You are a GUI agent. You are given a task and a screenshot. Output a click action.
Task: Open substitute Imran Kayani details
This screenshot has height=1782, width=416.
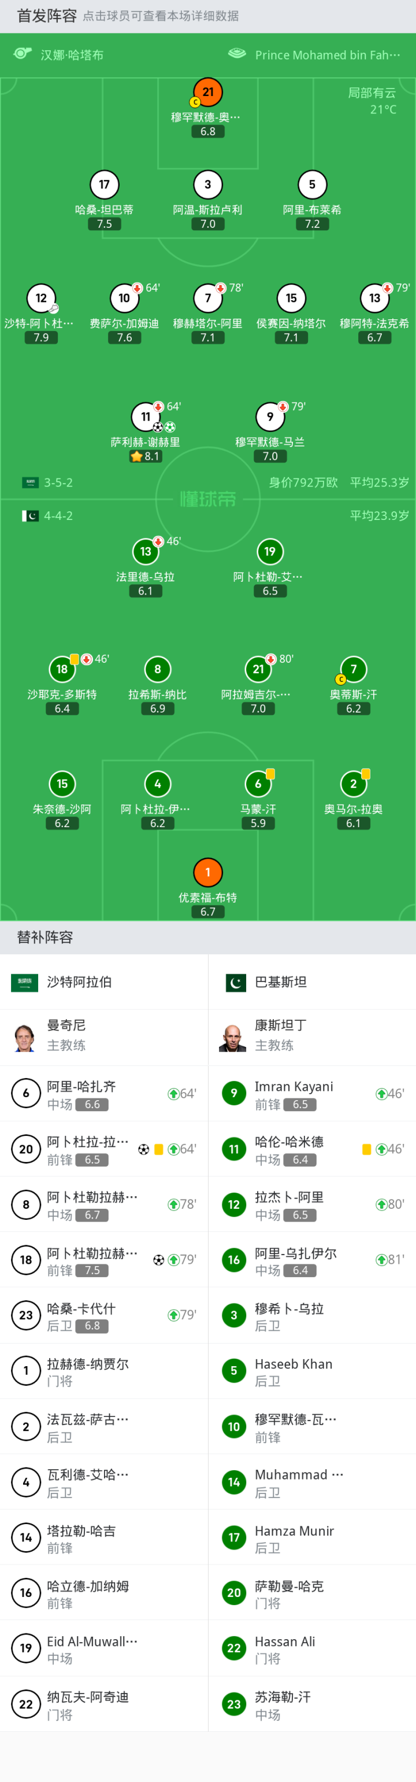pos(311,1094)
